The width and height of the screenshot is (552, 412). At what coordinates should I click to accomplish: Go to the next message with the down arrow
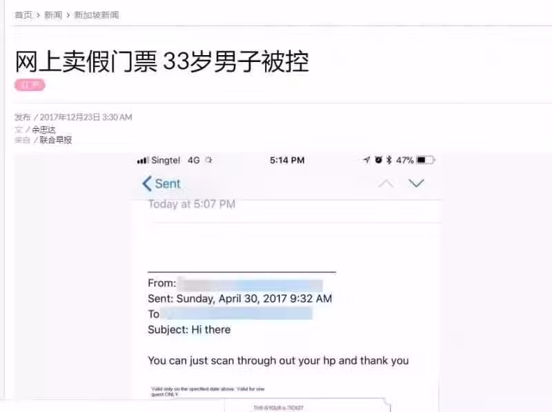[x=416, y=183]
